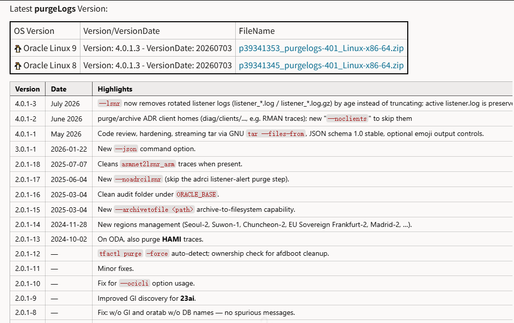Click the 2024-11-28 date cell
Viewport: 514px width, 323px height.
[x=69, y=224]
